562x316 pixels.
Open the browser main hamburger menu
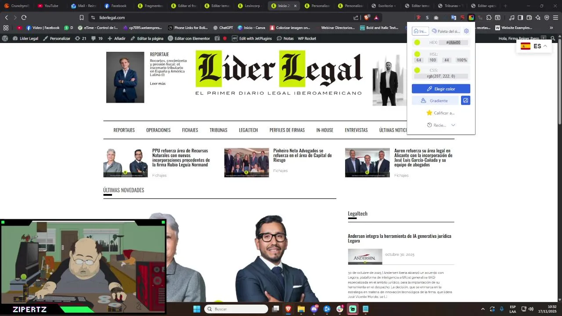pyautogui.click(x=555, y=18)
